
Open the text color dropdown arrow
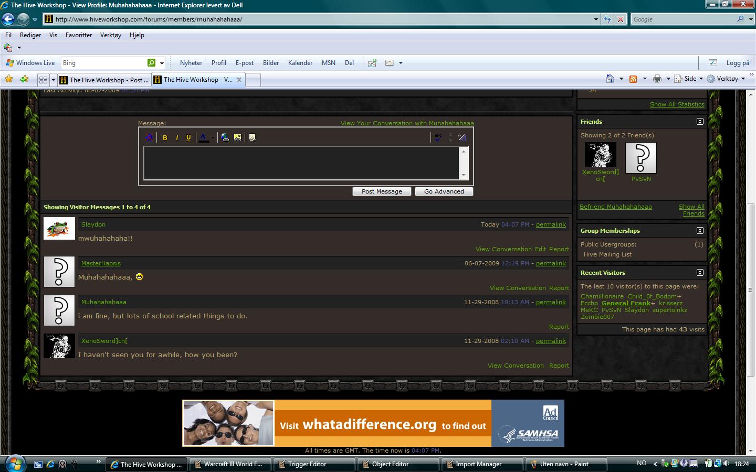click(213, 137)
